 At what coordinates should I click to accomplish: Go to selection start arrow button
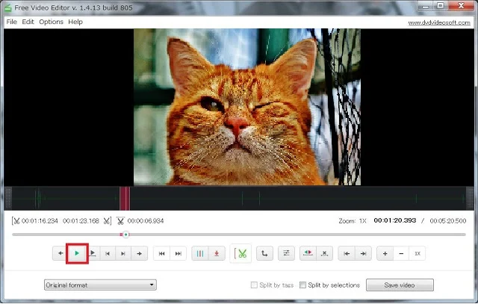[347, 253]
